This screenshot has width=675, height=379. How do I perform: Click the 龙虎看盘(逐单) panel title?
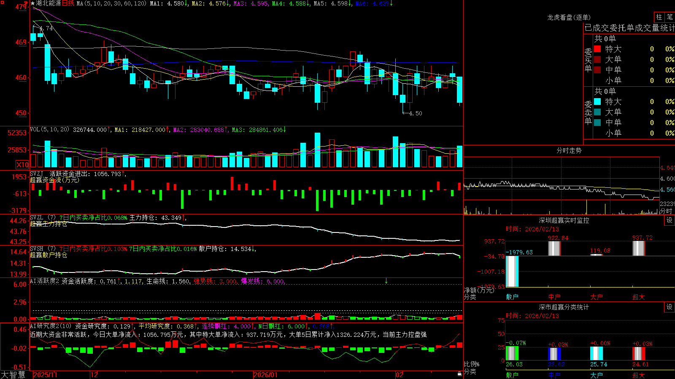pyautogui.click(x=569, y=17)
